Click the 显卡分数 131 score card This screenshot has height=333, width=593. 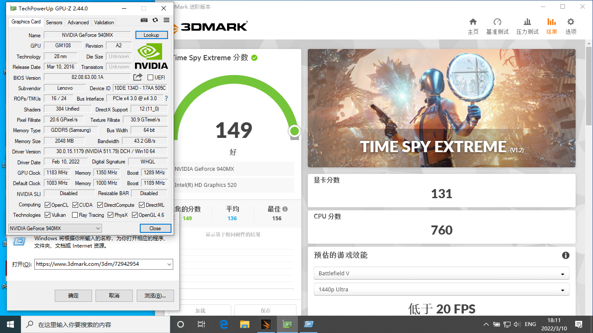441,191
